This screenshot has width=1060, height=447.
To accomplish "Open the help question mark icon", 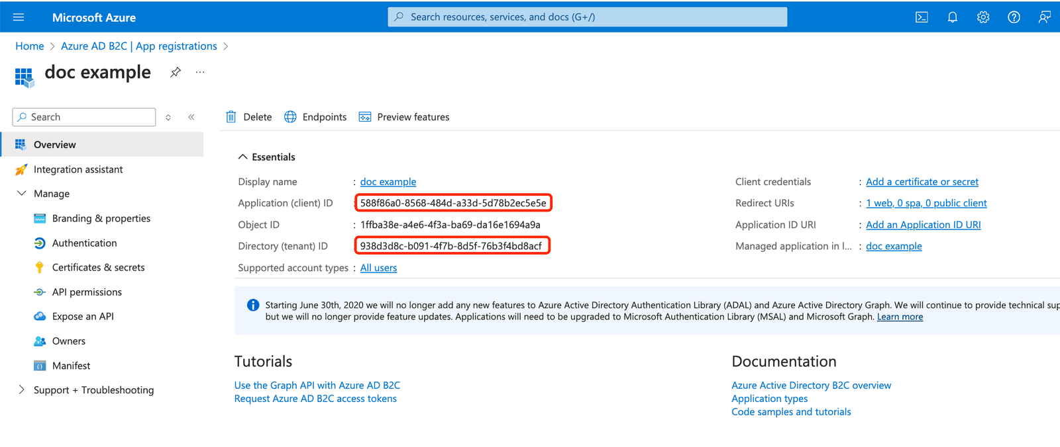I will [1014, 17].
